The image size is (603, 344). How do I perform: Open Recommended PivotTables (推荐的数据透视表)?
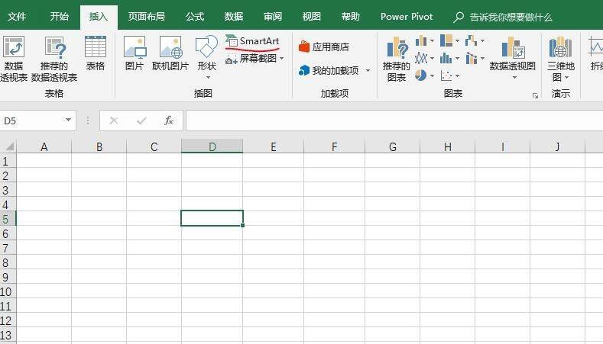(x=53, y=59)
